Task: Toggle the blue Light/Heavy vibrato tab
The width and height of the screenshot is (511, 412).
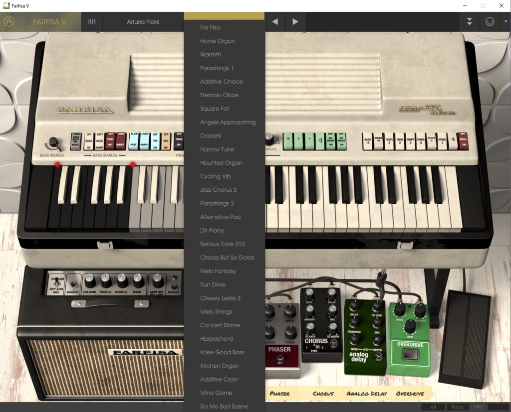Action: pos(145,141)
